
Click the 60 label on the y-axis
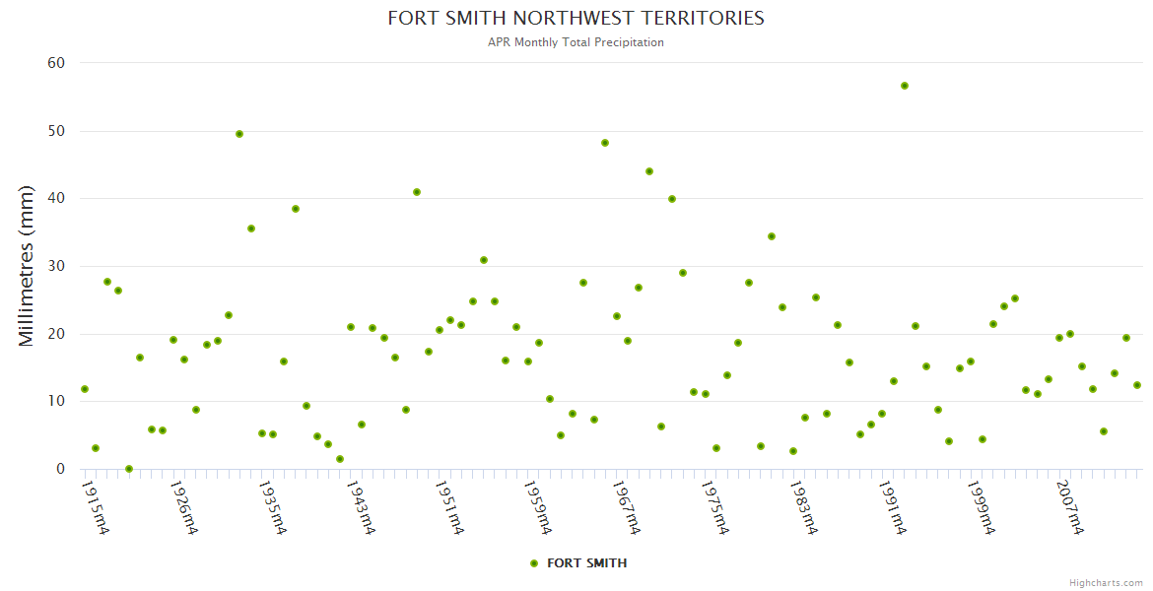55,63
